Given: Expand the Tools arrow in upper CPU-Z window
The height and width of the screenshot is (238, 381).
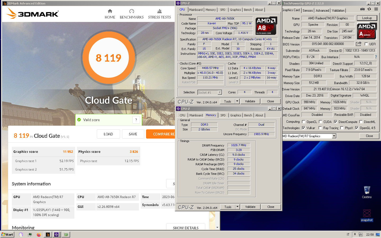Looking at the screenshot, I should pyautogui.click(x=237, y=101).
